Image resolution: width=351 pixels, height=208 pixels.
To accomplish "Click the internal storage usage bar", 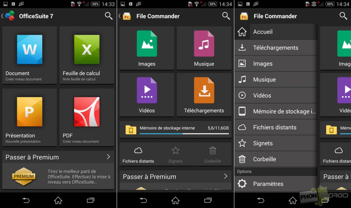I will tap(184, 134).
